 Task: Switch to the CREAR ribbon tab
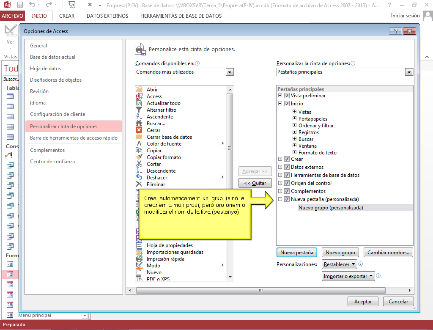pos(67,16)
